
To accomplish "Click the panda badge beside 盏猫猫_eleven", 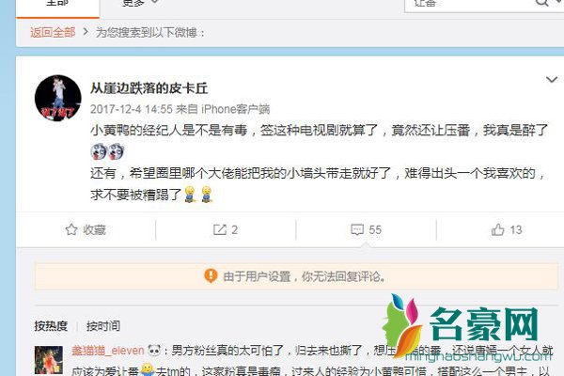I will coord(154,350).
